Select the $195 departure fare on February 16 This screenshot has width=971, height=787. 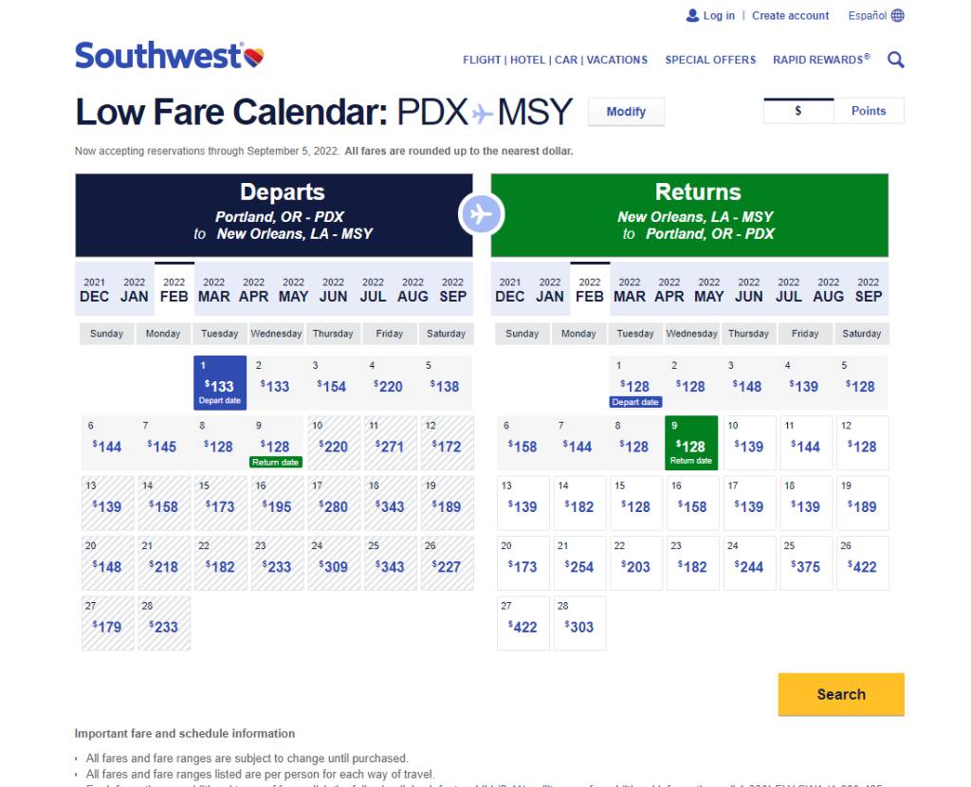pyautogui.click(x=277, y=503)
